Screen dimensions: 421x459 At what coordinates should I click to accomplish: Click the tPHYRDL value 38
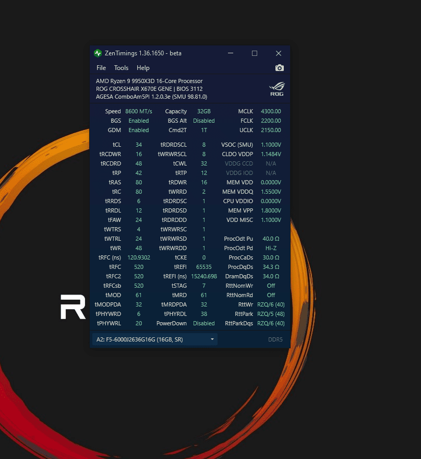[204, 314]
